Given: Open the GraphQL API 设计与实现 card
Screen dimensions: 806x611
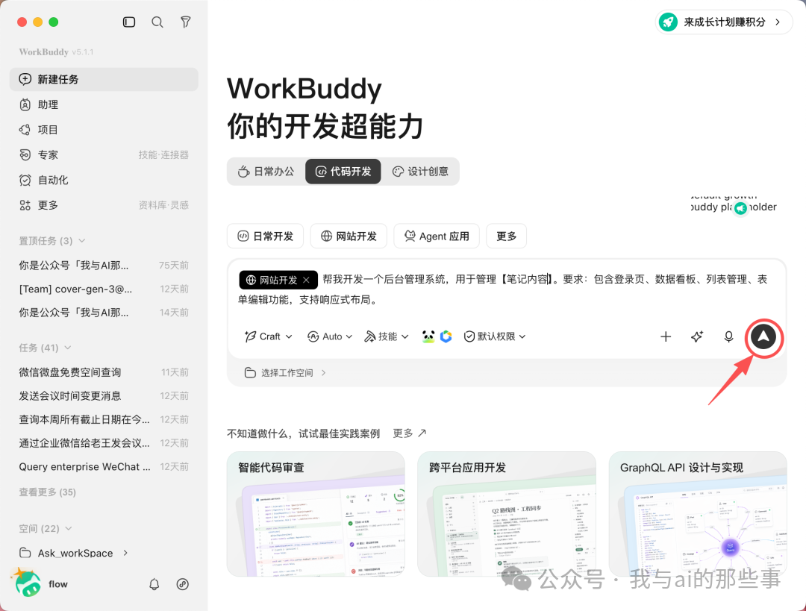Looking at the screenshot, I should tap(698, 514).
